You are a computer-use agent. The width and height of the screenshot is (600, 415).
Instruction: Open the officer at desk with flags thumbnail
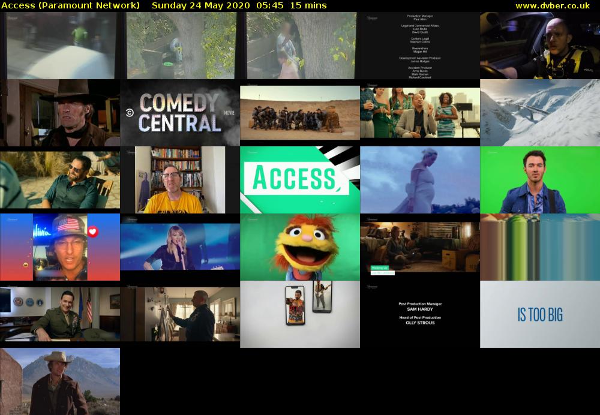pyautogui.click(x=60, y=314)
